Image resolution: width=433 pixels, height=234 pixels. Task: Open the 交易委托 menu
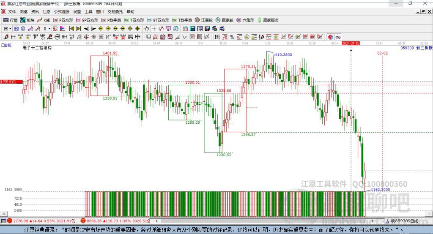click(x=115, y=11)
